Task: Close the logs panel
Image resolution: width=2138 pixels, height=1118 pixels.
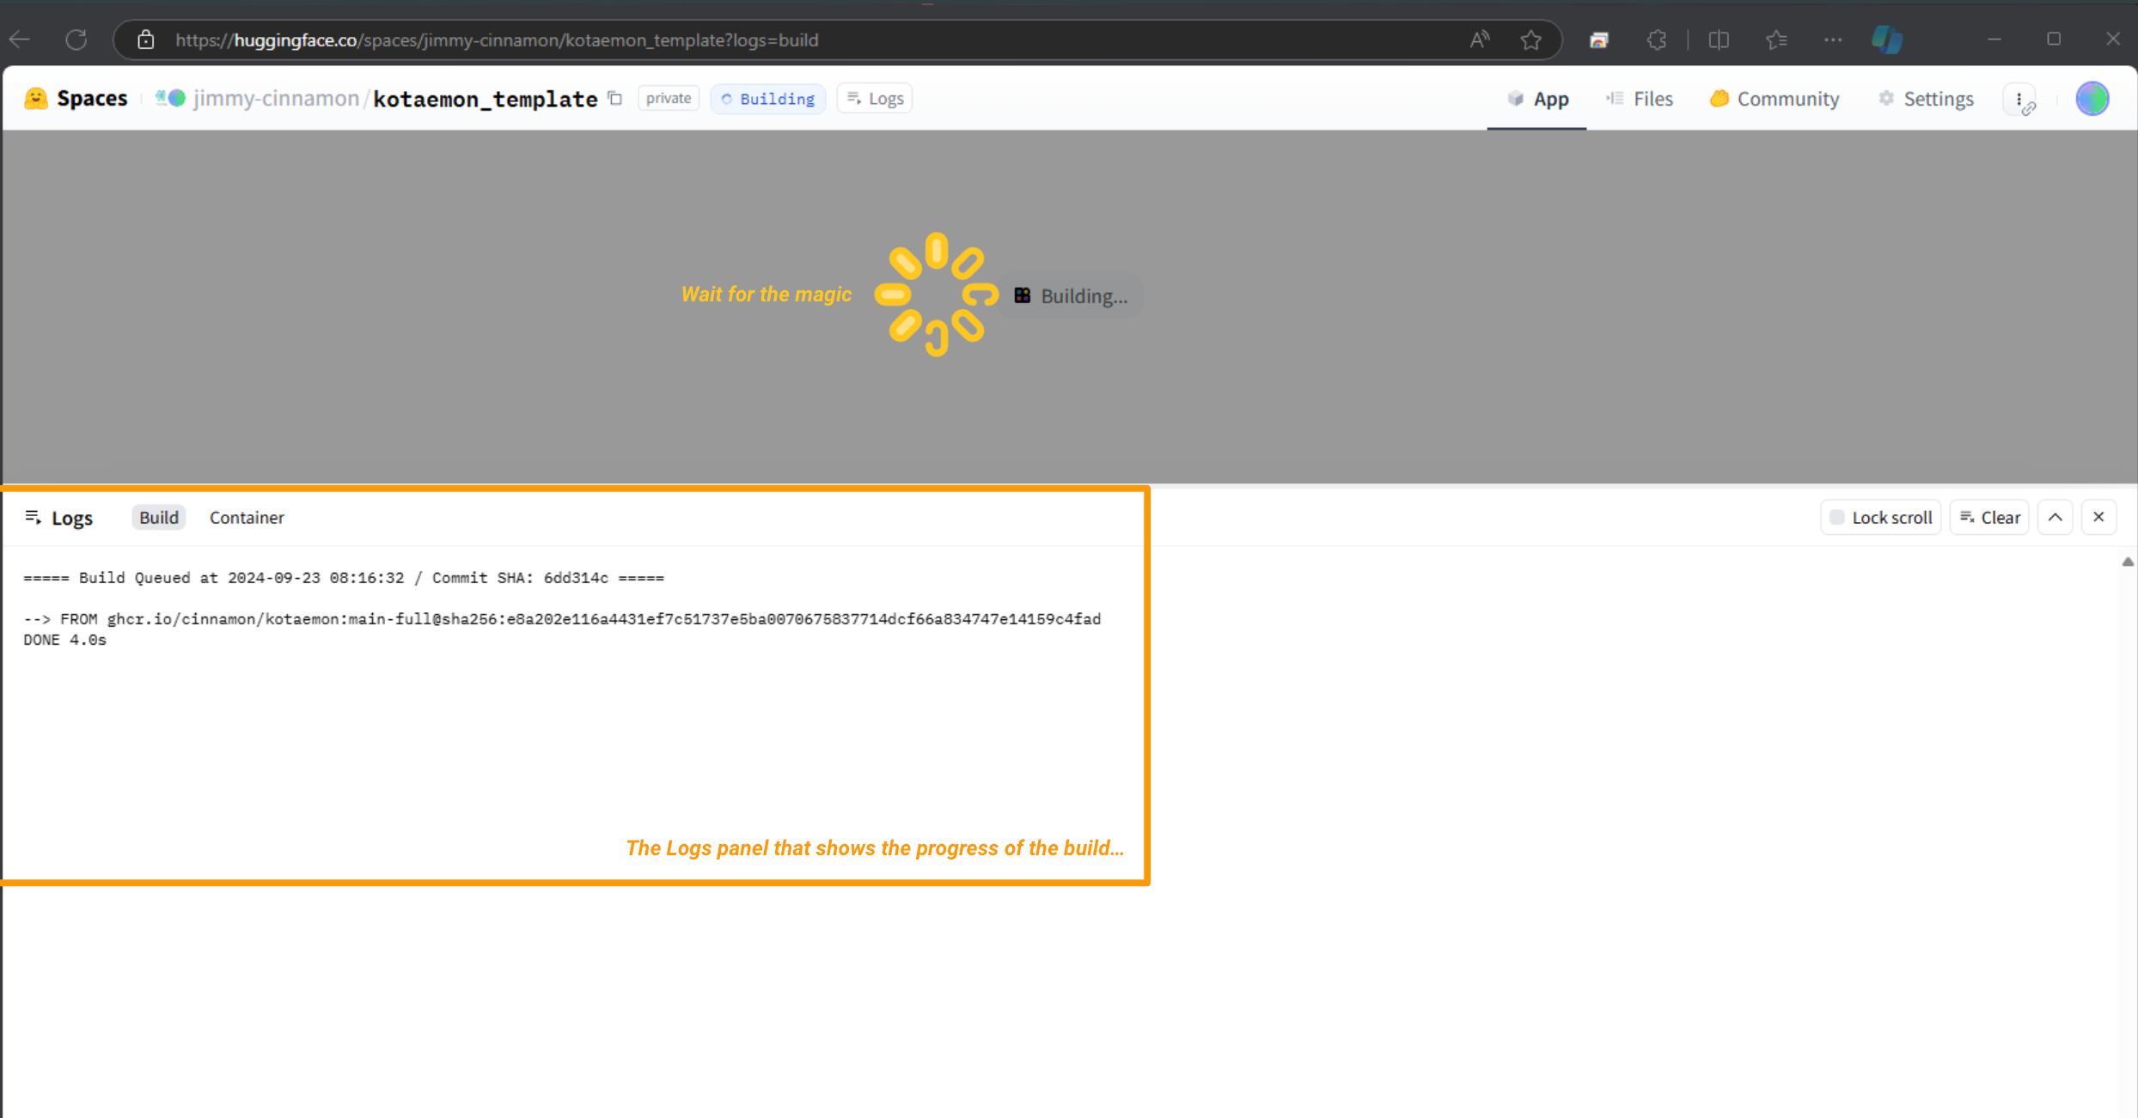Action: pyautogui.click(x=2098, y=517)
